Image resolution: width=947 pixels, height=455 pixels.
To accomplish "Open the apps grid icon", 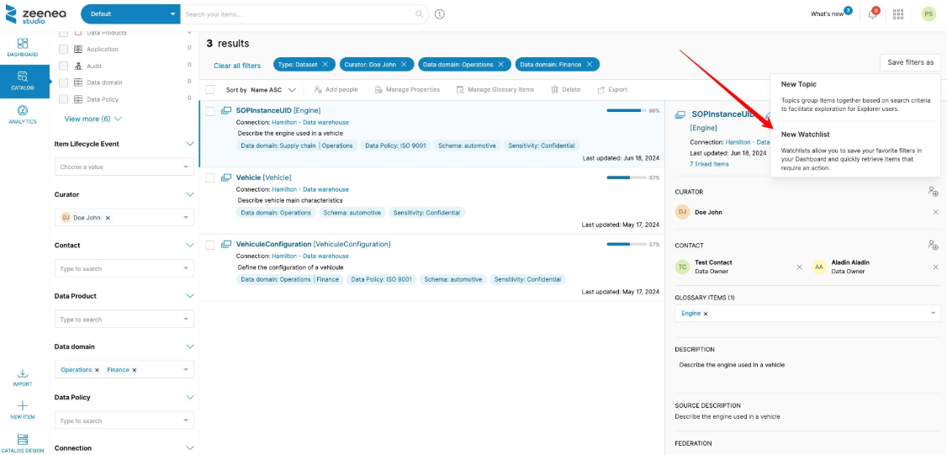I will click(898, 14).
